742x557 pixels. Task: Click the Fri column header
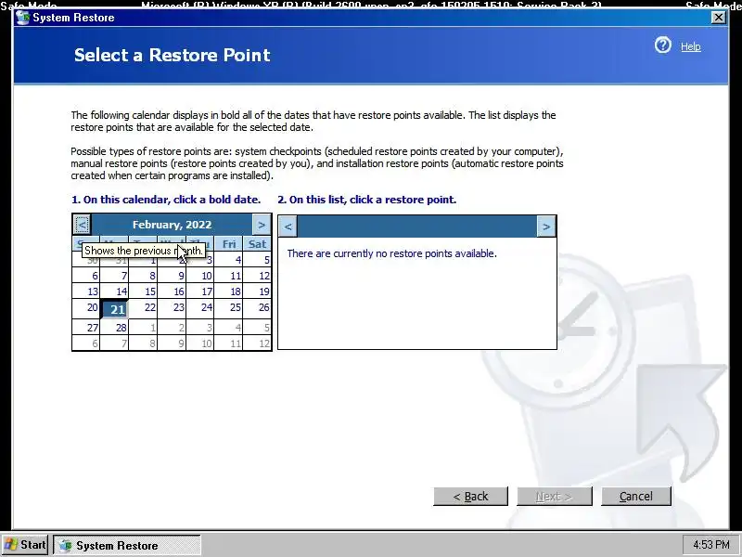pyautogui.click(x=228, y=244)
